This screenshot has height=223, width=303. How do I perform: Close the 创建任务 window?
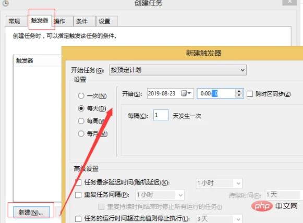[289, 2]
